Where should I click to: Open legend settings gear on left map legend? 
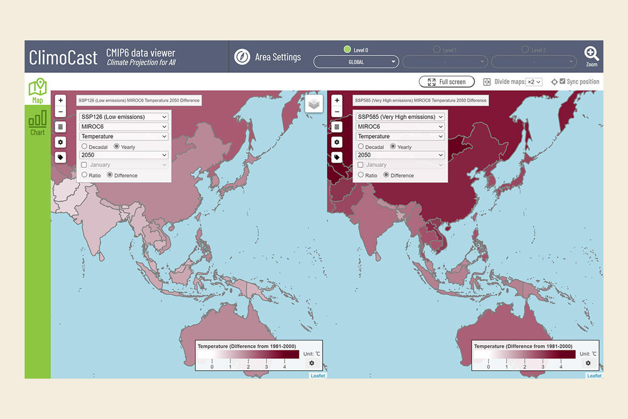click(311, 363)
